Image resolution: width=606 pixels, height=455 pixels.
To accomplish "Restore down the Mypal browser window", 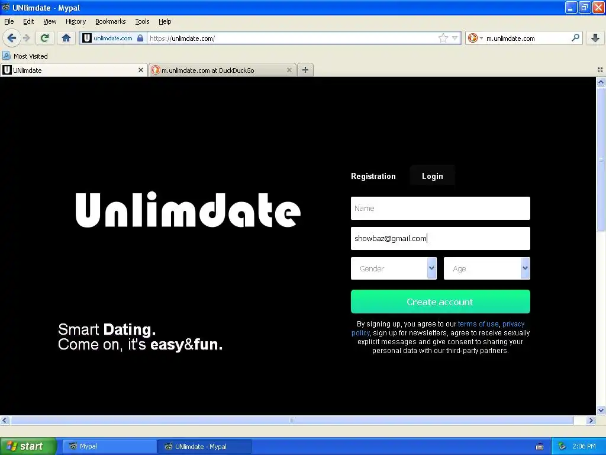I will [585, 7].
